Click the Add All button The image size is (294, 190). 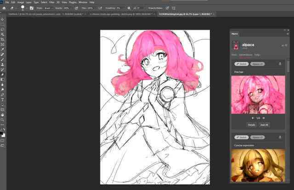tap(264, 125)
